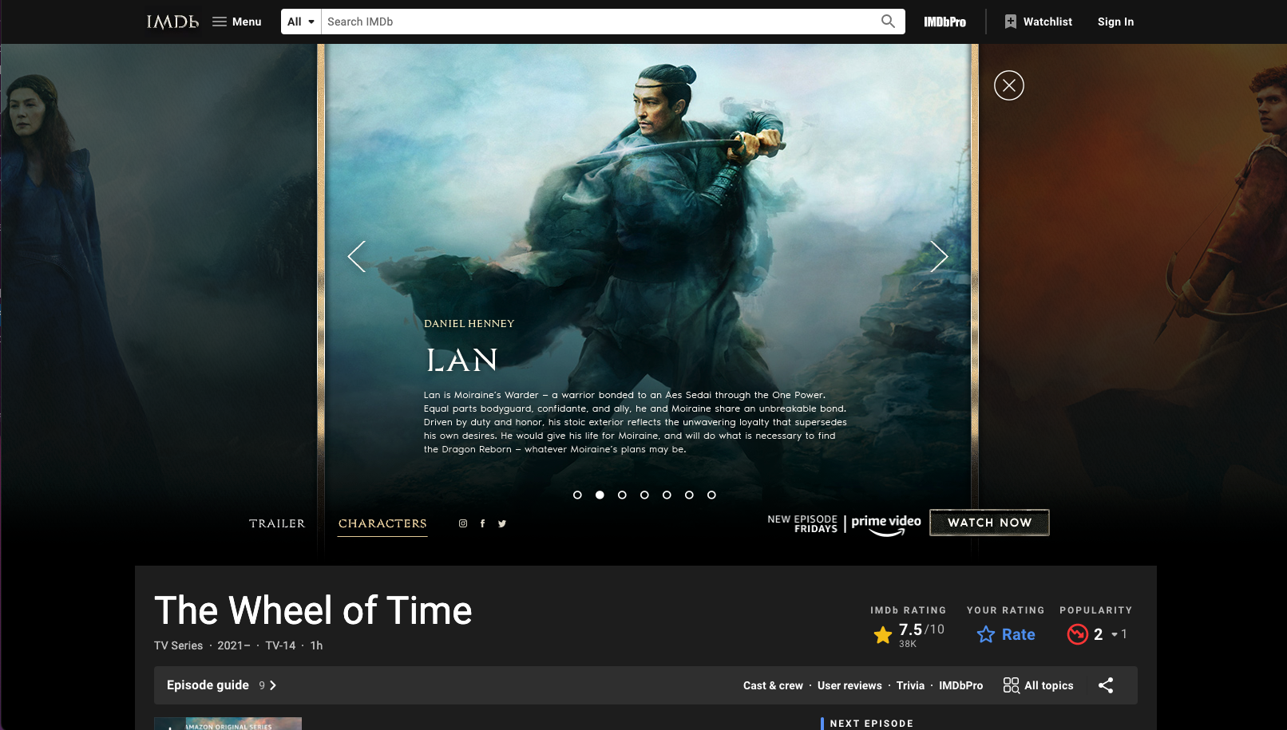This screenshot has width=1287, height=730.
Task: Click the Next Episode heading
Action: coord(871,724)
